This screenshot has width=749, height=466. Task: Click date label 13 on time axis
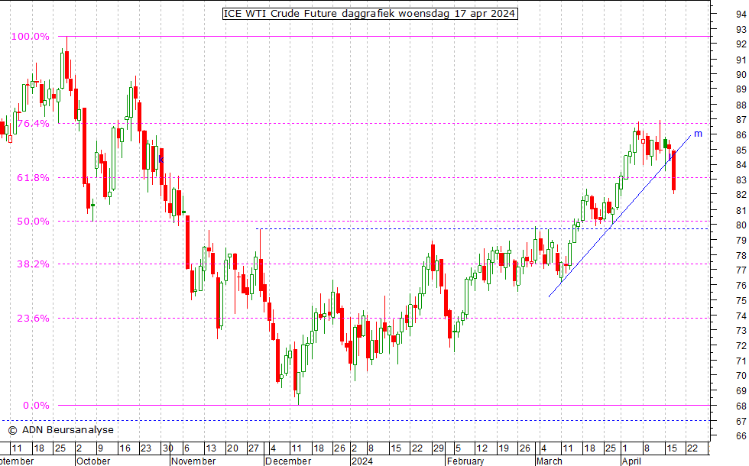[x=211, y=448]
